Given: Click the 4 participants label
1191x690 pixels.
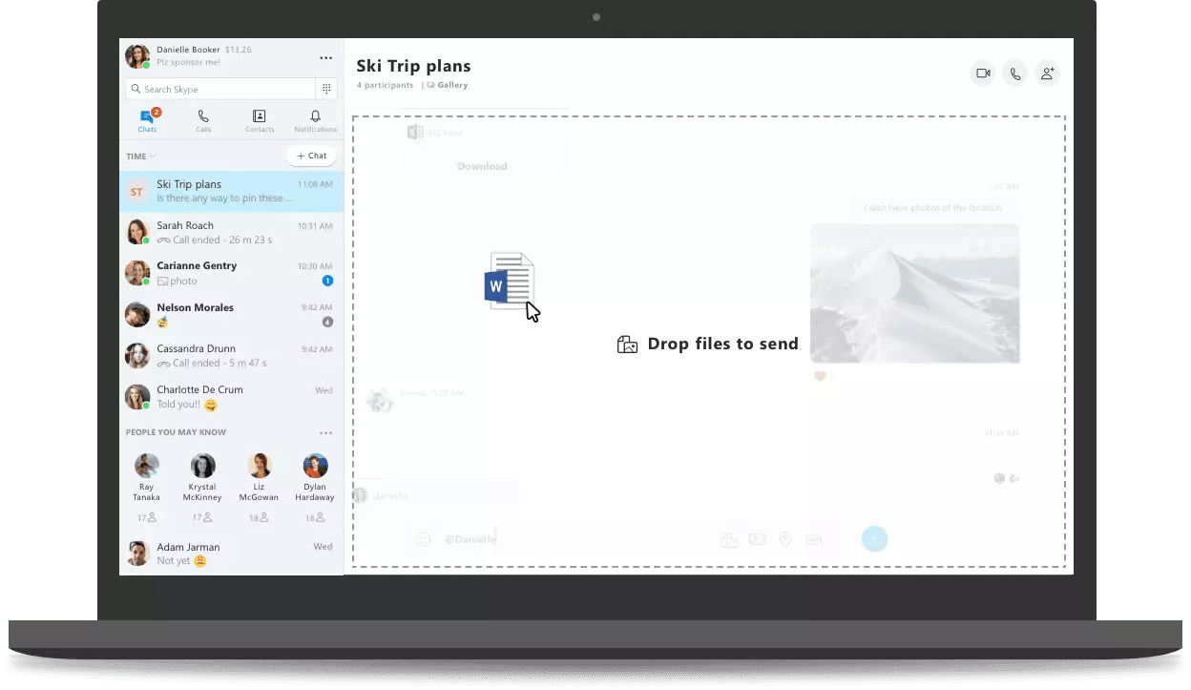Looking at the screenshot, I should [385, 85].
